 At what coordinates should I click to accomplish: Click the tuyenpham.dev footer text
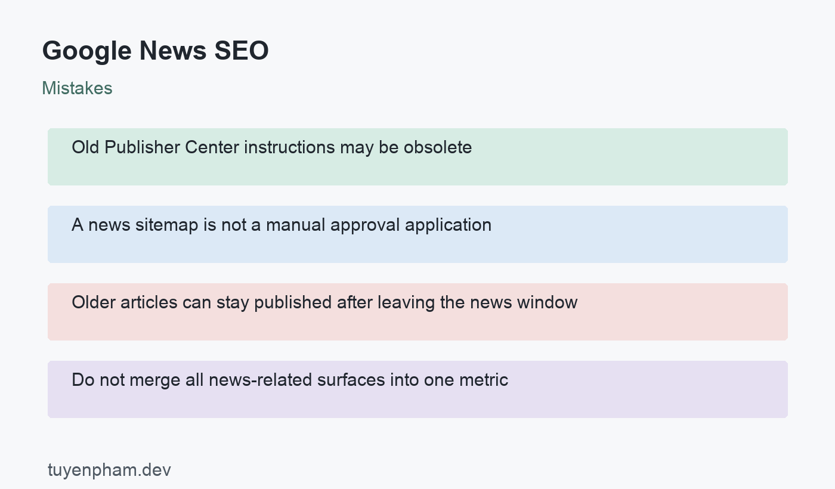109,470
